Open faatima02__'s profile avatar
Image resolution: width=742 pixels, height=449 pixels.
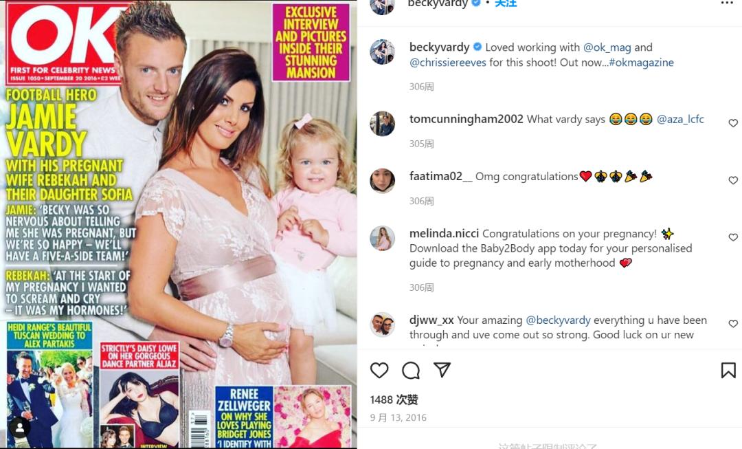pos(383,180)
